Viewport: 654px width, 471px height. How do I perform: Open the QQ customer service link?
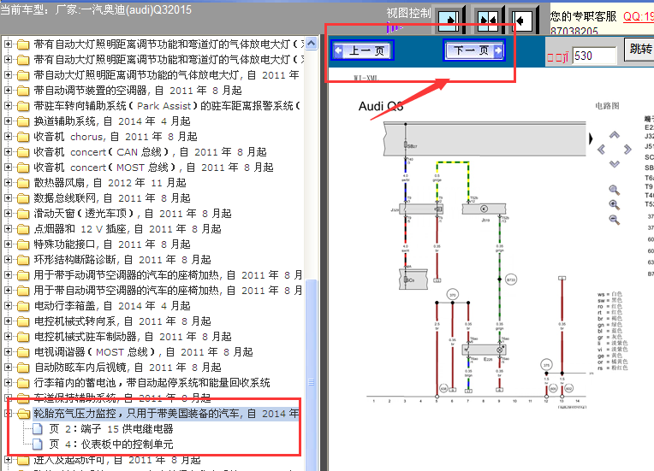(639, 16)
